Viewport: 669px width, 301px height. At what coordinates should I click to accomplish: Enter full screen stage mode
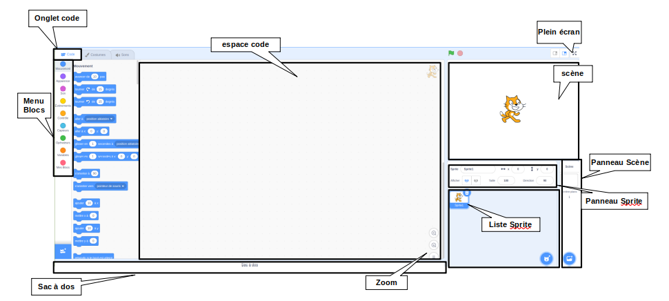point(574,53)
